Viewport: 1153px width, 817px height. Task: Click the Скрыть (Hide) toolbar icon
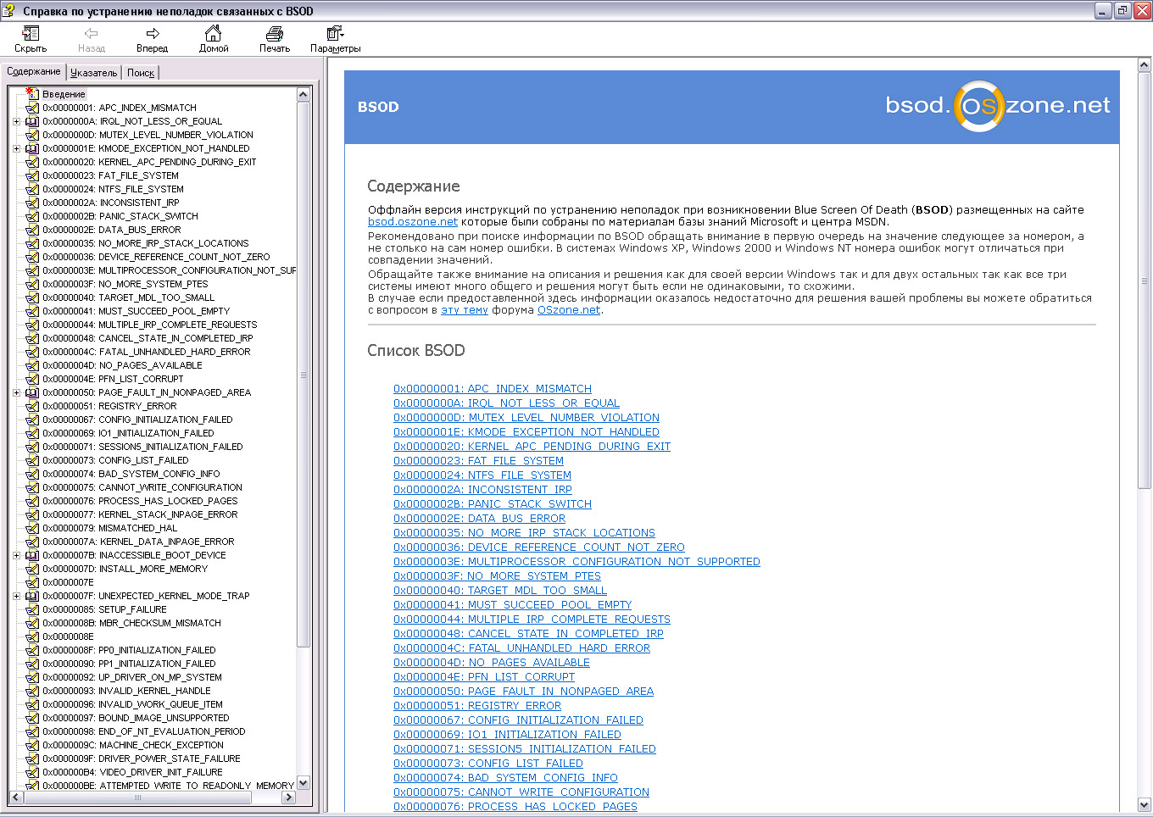31,33
